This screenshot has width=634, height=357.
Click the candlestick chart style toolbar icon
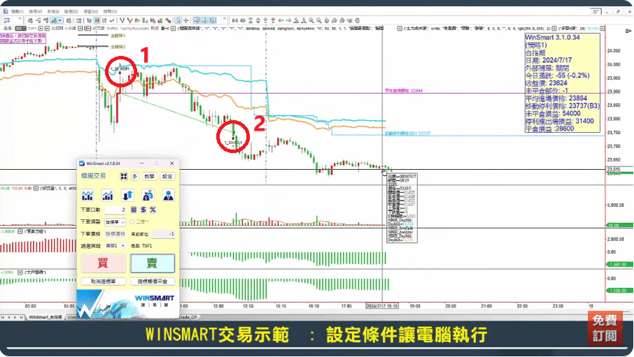click(97, 20)
